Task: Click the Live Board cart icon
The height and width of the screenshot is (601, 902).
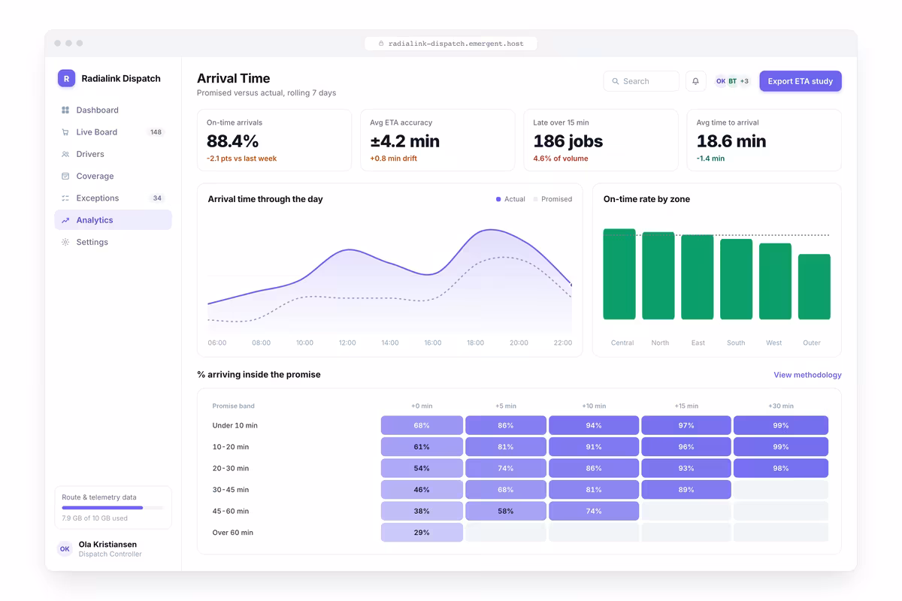Action: (x=65, y=132)
